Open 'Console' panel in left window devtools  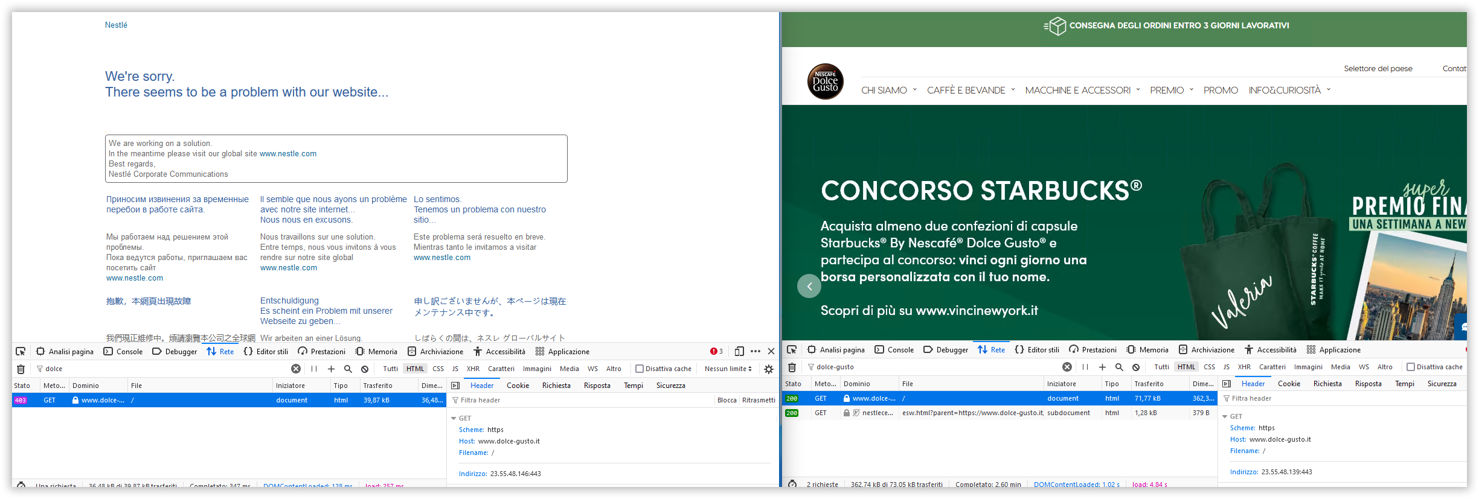coord(123,351)
